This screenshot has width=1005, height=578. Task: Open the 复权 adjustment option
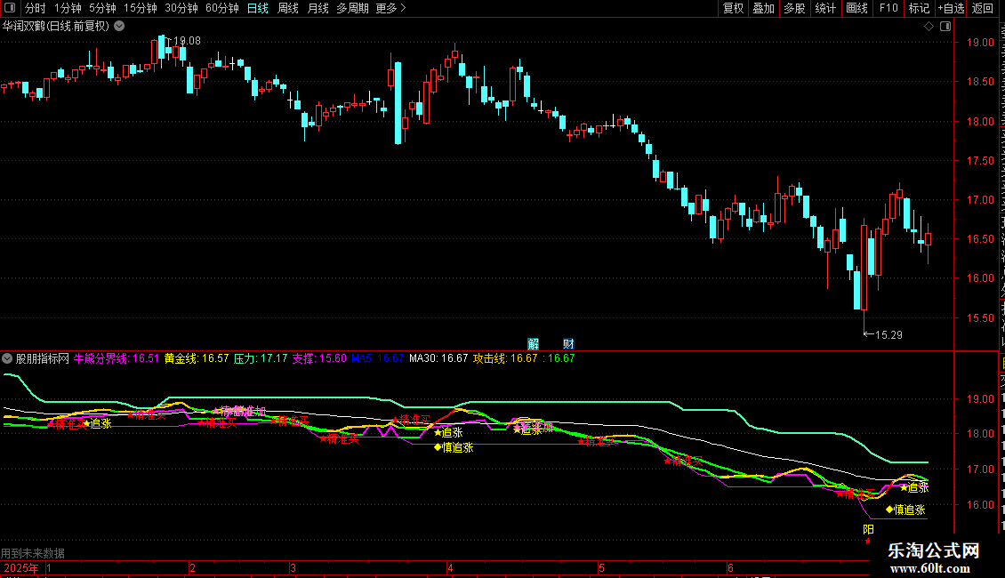(733, 8)
